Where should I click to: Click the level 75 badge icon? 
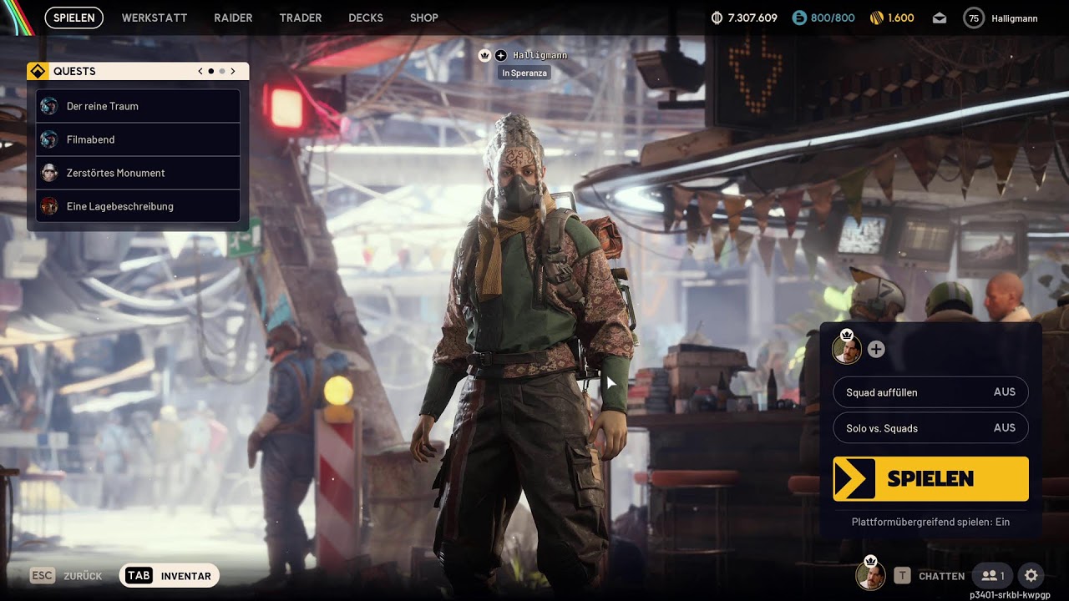pyautogui.click(x=974, y=18)
